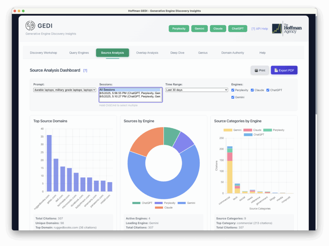
Task: Open the [?] API Help
Action: (260, 29)
